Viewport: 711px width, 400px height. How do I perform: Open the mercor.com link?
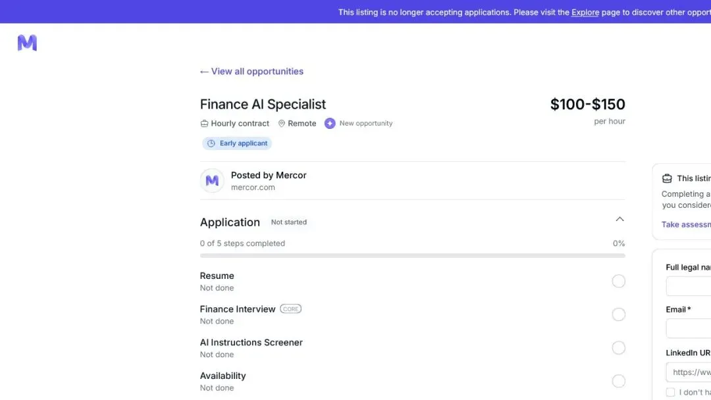pyautogui.click(x=253, y=187)
